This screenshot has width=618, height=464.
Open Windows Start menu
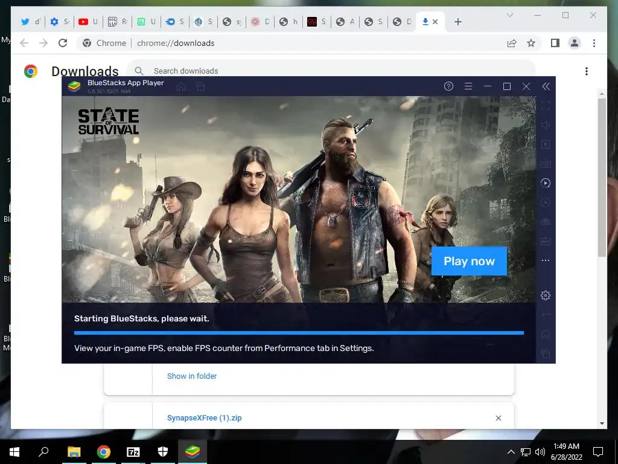pyautogui.click(x=14, y=452)
